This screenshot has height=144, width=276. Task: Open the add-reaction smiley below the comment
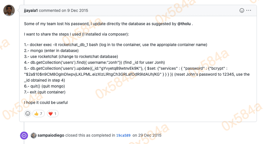tap(28, 114)
